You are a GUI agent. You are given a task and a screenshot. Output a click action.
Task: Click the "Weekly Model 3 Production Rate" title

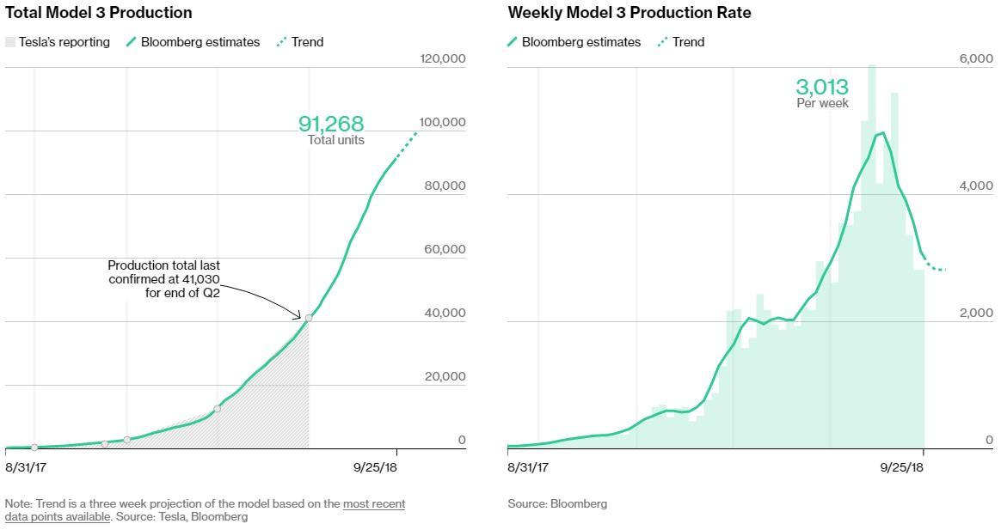coord(629,13)
